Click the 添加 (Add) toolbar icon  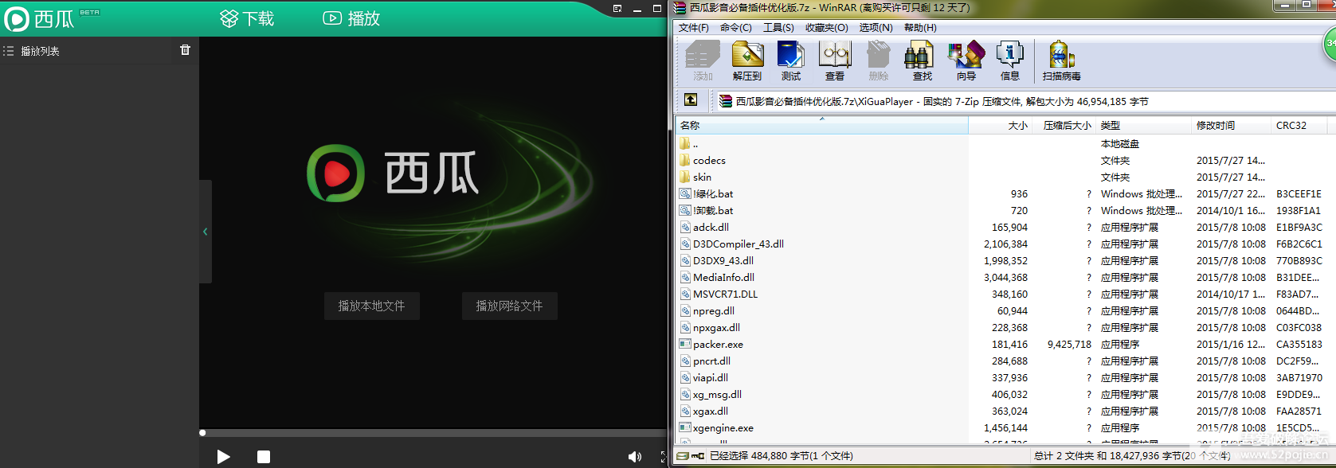pos(703,61)
